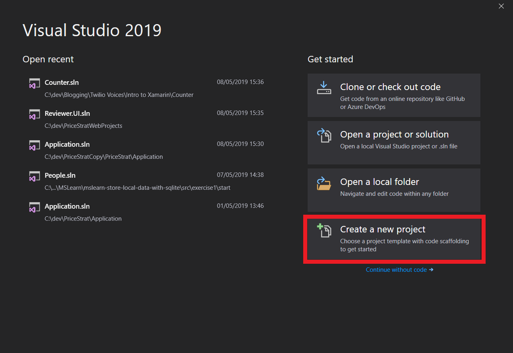The image size is (513, 353).
Task: Click the Get started heading
Action: (330, 60)
